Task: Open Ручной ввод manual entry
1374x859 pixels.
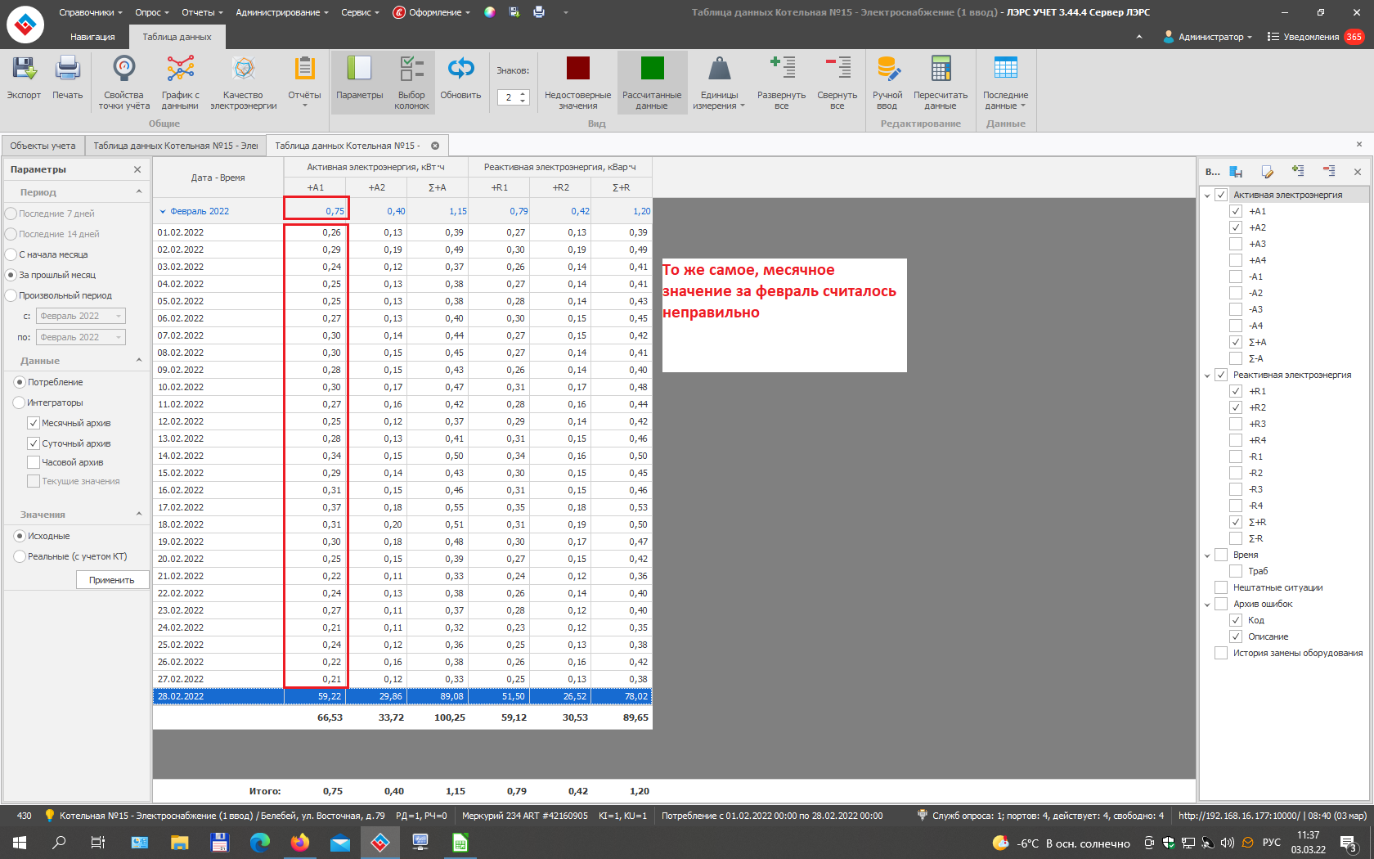Action: pos(887,81)
